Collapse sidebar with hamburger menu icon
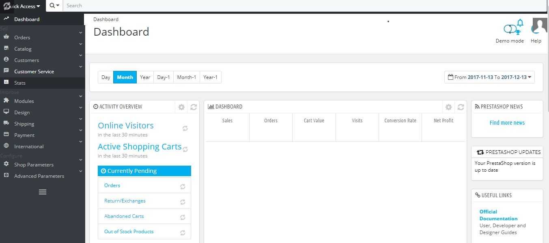The image size is (549, 243). tap(43, 192)
